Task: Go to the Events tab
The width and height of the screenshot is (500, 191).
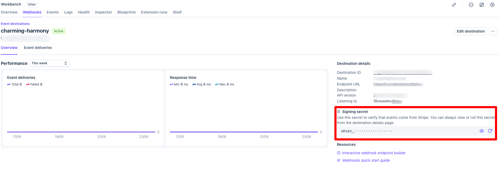Action: 53,12
